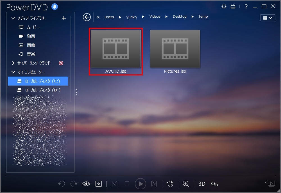Collapse the メディア ライブラリー section
Screen dimensions: 281x193
pos(13,18)
